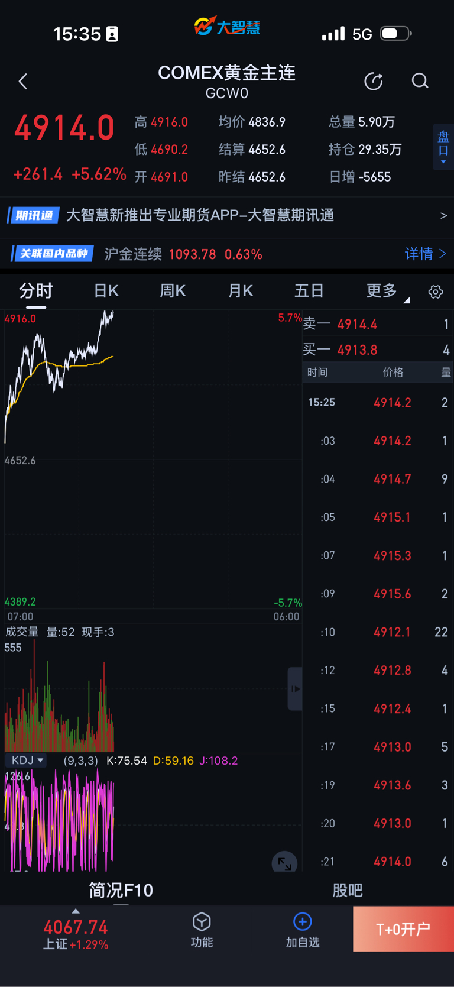
Task: Tap the battery status icon
Action: pyautogui.click(x=396, y=34)
